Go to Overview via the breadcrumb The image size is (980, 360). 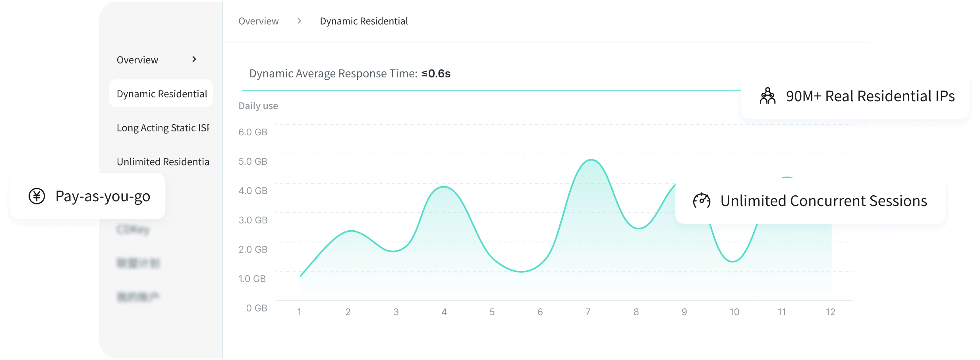[259, 21]
